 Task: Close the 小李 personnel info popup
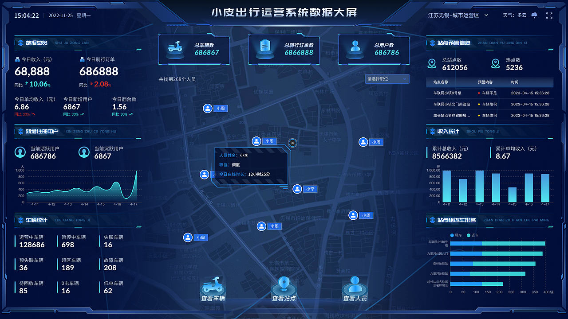(292, 143)
